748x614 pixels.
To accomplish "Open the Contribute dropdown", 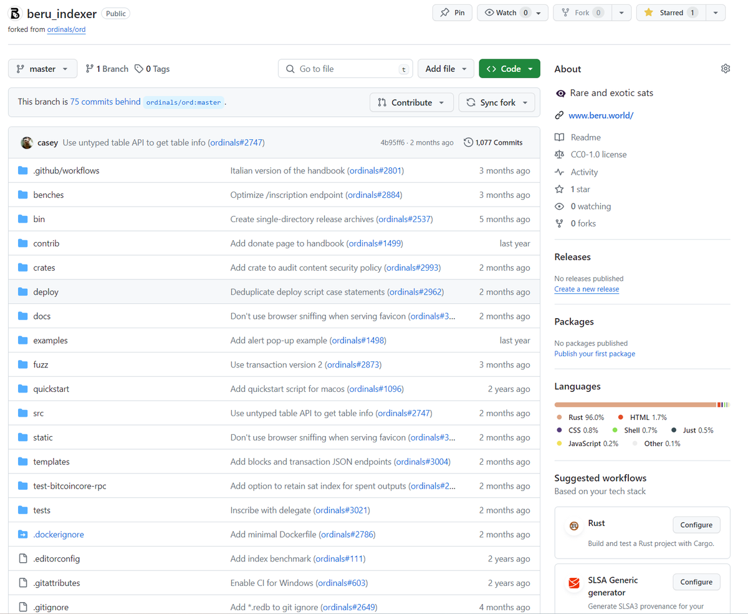I will 411,102.
